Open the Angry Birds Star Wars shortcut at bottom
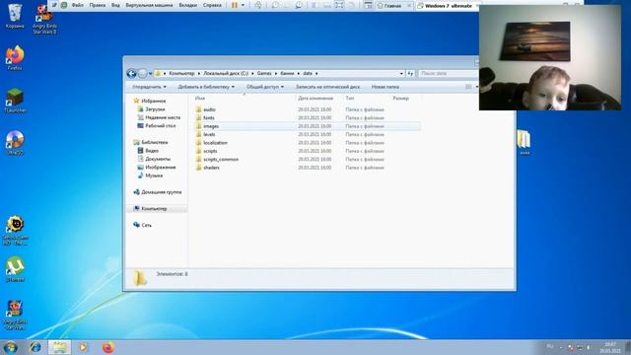Screen dimensions: 631x355 [15, 315]
